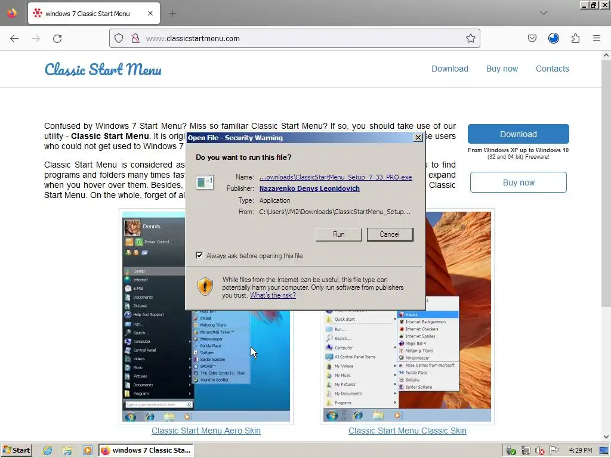
Task: Click the Classic Start Menu site logo
Action: coord(103,69)
